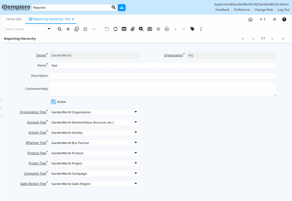Open the Select Query dropdown arrow
The width and height of the screenshot is (292, 201).
click(49, 29)
